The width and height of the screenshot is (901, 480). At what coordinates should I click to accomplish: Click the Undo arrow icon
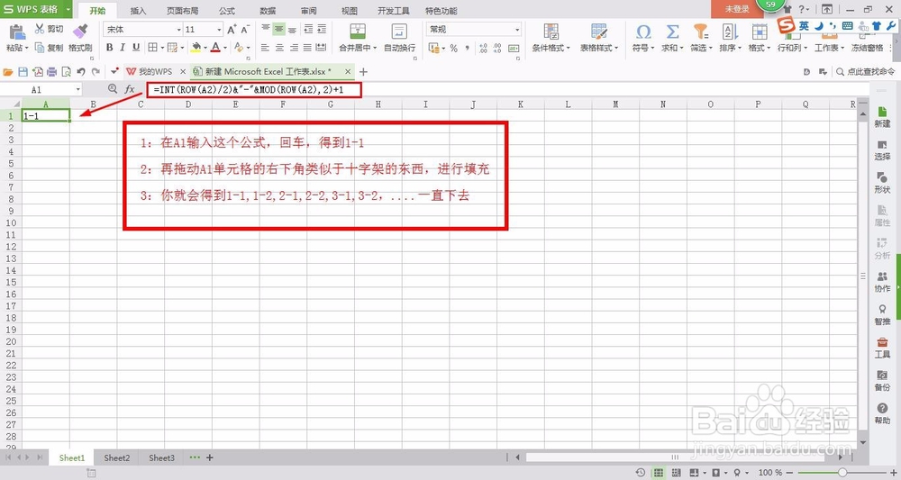tap(81, 72)
